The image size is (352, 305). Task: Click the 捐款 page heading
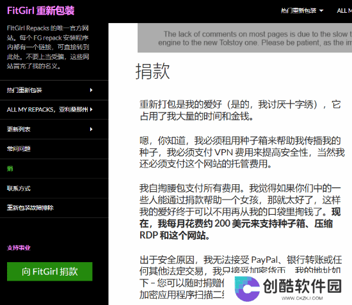coord(153,72)
